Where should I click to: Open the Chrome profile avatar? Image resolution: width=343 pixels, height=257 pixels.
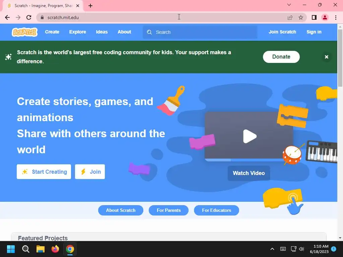tap(325, 17)
